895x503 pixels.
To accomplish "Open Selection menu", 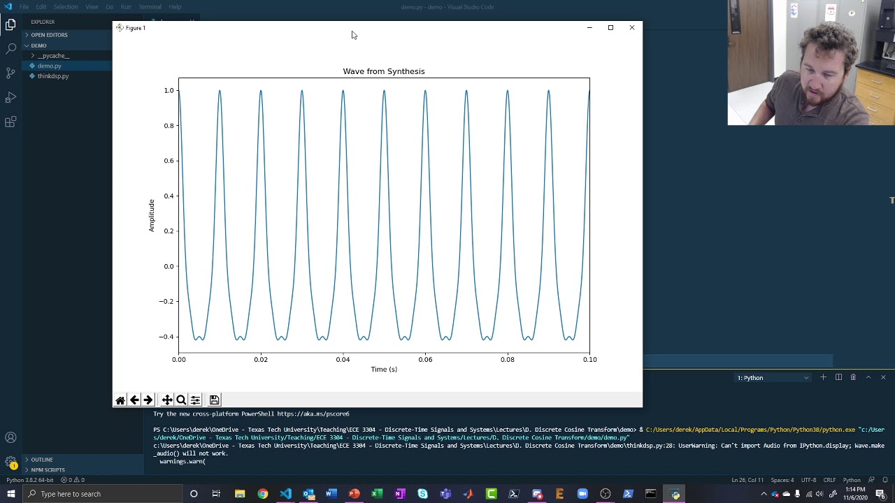I will [x=66, y=7].
